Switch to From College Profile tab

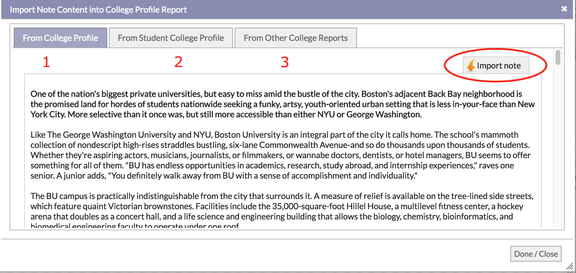click(x=60, y=38)
